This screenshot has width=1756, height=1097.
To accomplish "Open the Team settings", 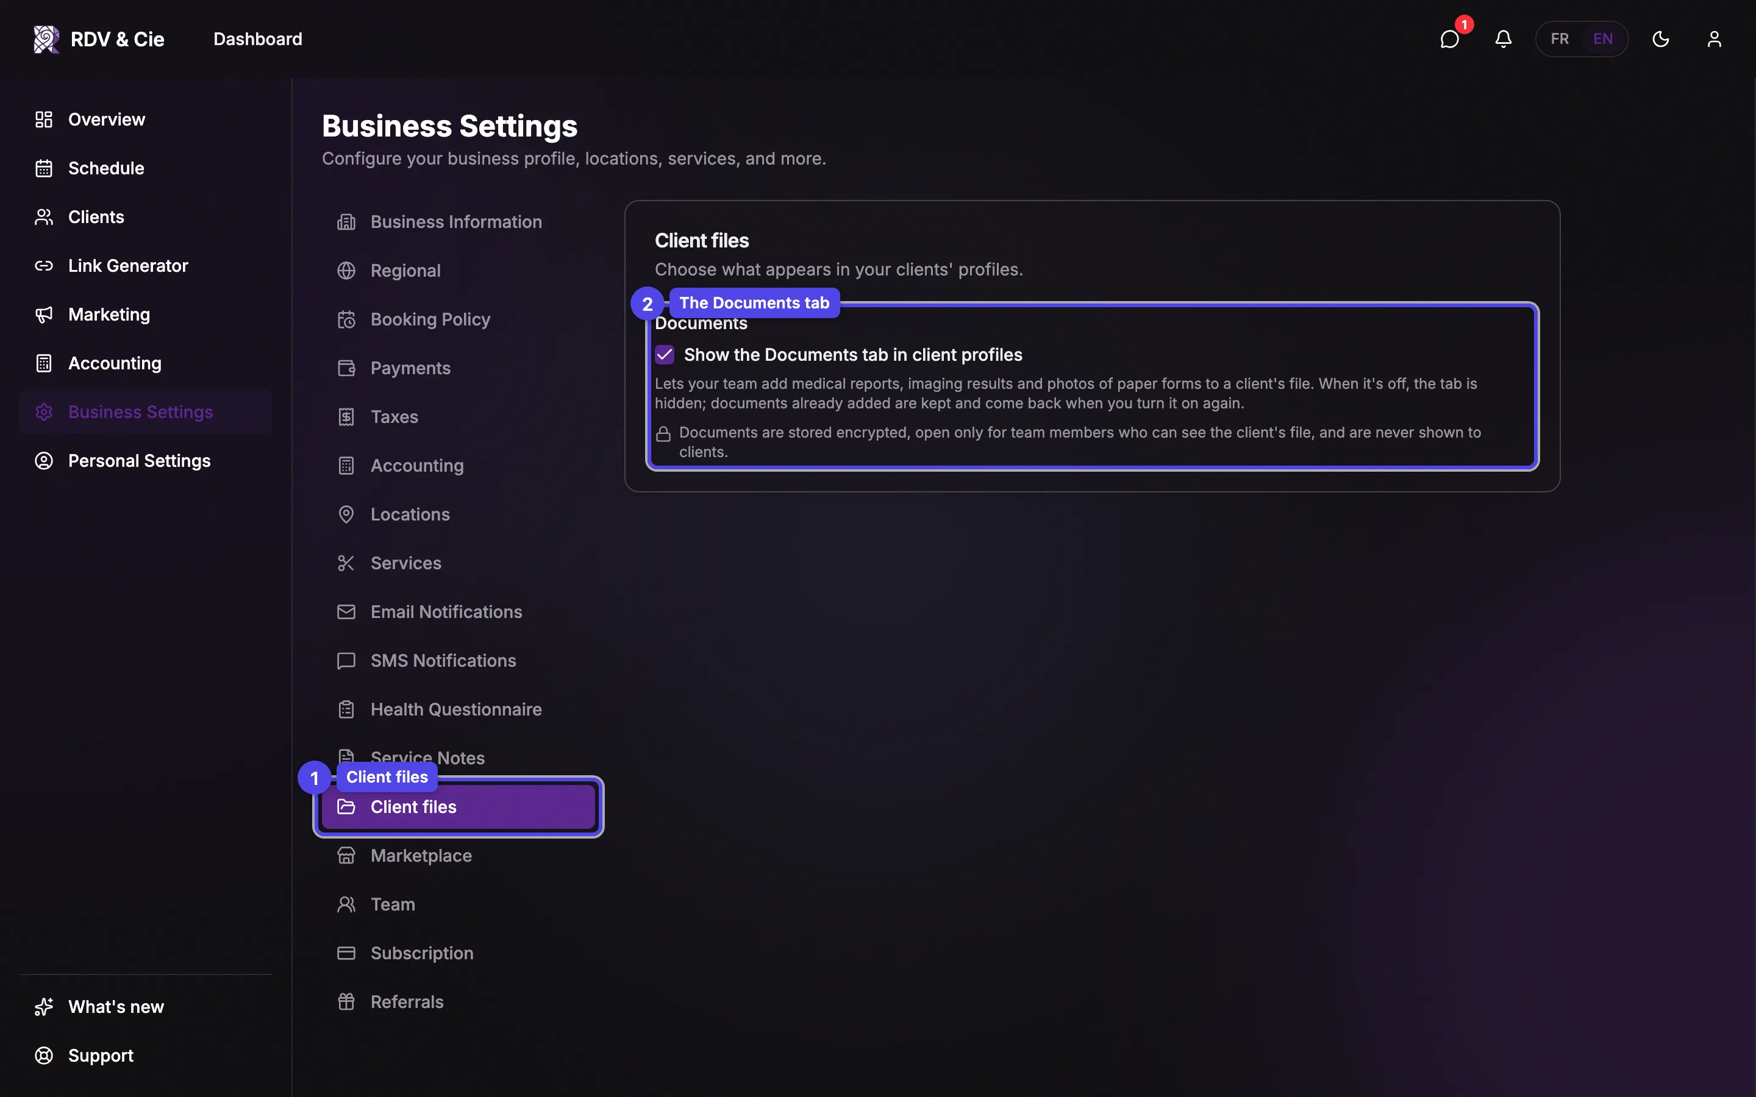I will click(x=459, y=905).
